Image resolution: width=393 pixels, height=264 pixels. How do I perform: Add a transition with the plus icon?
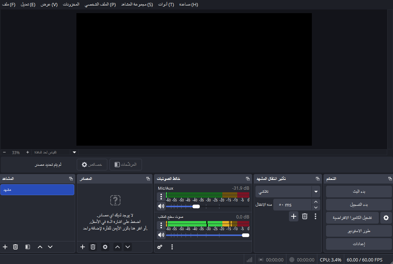tap(294, 216)
